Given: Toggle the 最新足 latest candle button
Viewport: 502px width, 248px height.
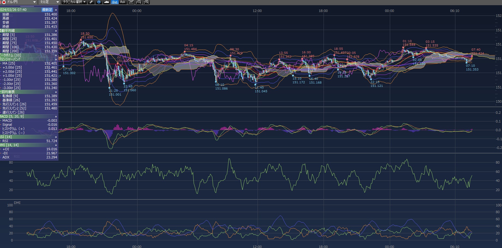Looking at the screenshot, I should [x=47, y=10].
